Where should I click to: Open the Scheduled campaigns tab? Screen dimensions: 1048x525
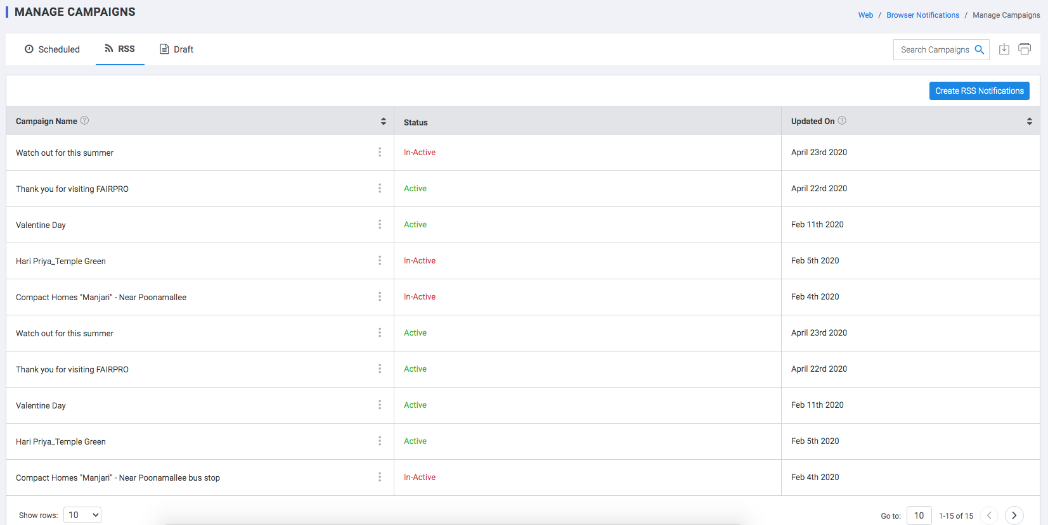click(x=52, y=49)
